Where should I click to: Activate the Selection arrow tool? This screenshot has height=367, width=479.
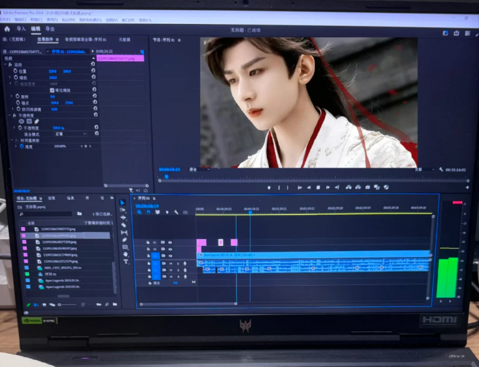[123, 203]
